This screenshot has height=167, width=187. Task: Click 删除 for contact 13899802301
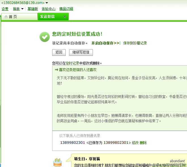[x=143, y=143]
